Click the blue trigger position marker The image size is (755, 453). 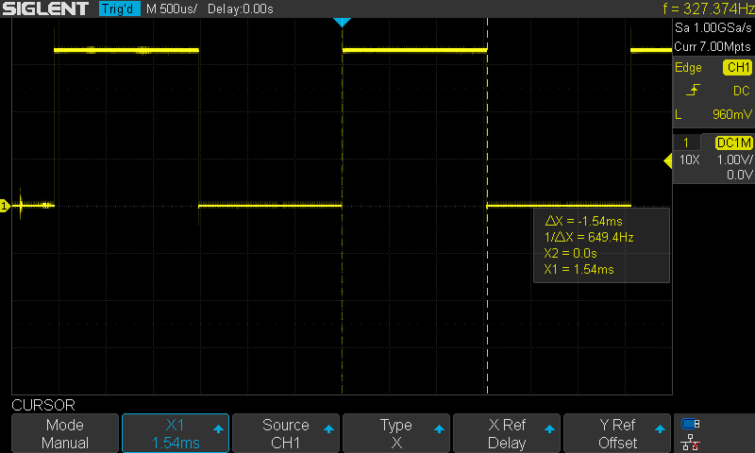(x=342, y=22)
